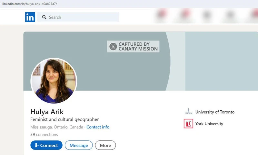Open University of Toronto link
Viewport: 258px width, 155px height.
[215, 112]
